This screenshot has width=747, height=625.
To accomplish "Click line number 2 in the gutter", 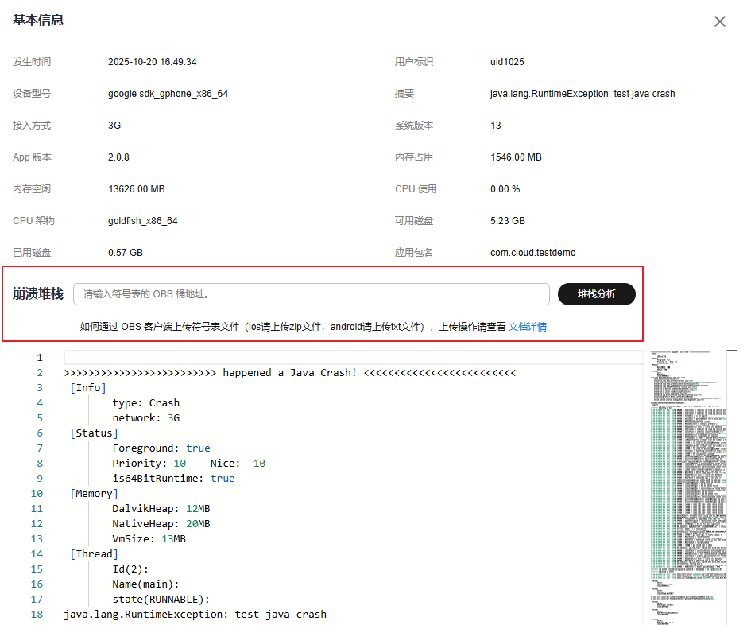I will pyautogui.click(x=39, y=372).
